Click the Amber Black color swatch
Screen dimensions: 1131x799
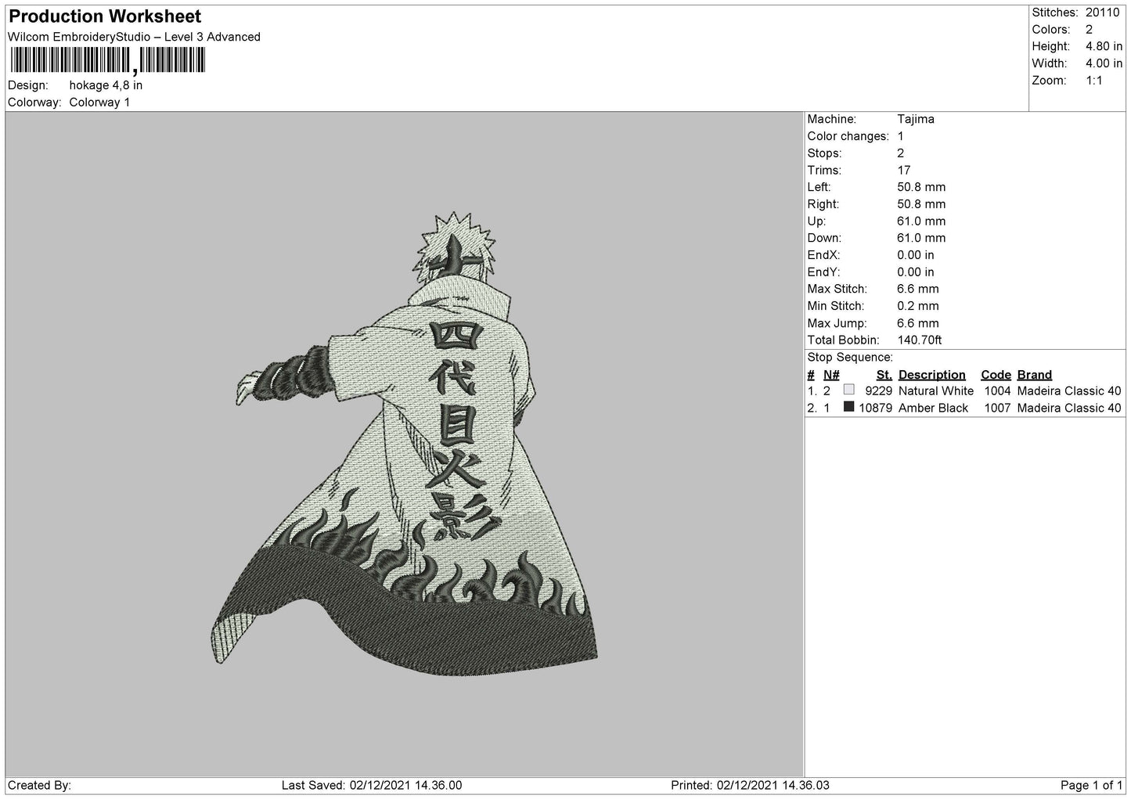pyautogui.click(x=848, y=407)
